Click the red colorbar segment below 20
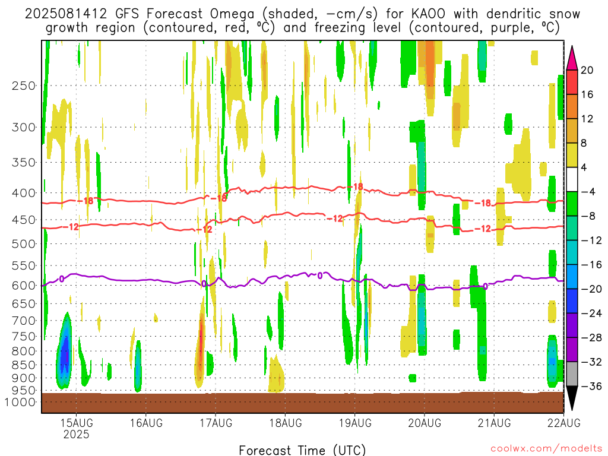The image size is (608, 456). pyautogui.click(x=572, y=82)
